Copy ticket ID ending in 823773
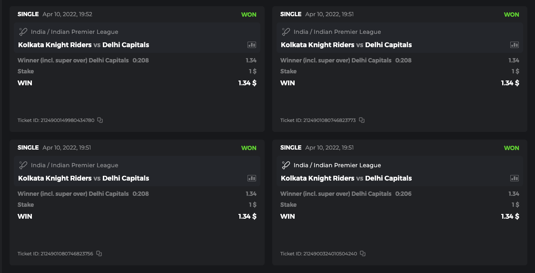Screen dimensions: 535x273 point(362,120)
